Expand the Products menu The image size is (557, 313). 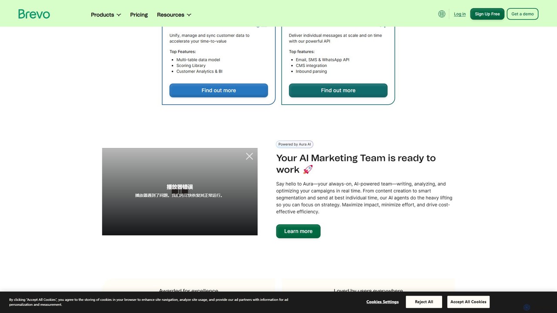pos(106,15)
